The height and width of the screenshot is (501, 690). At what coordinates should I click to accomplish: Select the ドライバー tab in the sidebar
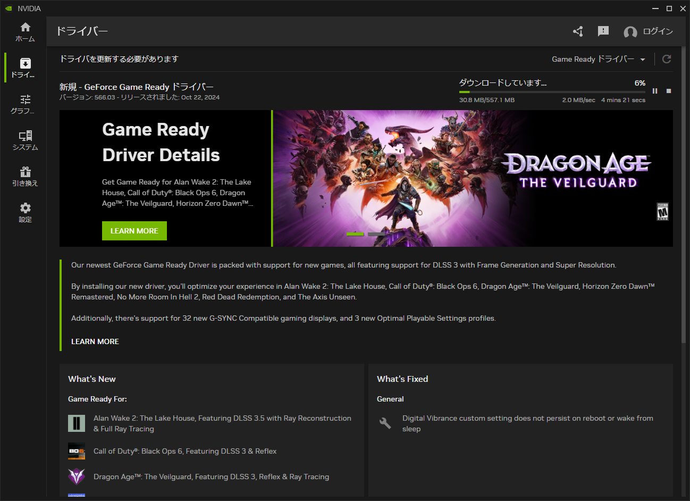[24, 68]
